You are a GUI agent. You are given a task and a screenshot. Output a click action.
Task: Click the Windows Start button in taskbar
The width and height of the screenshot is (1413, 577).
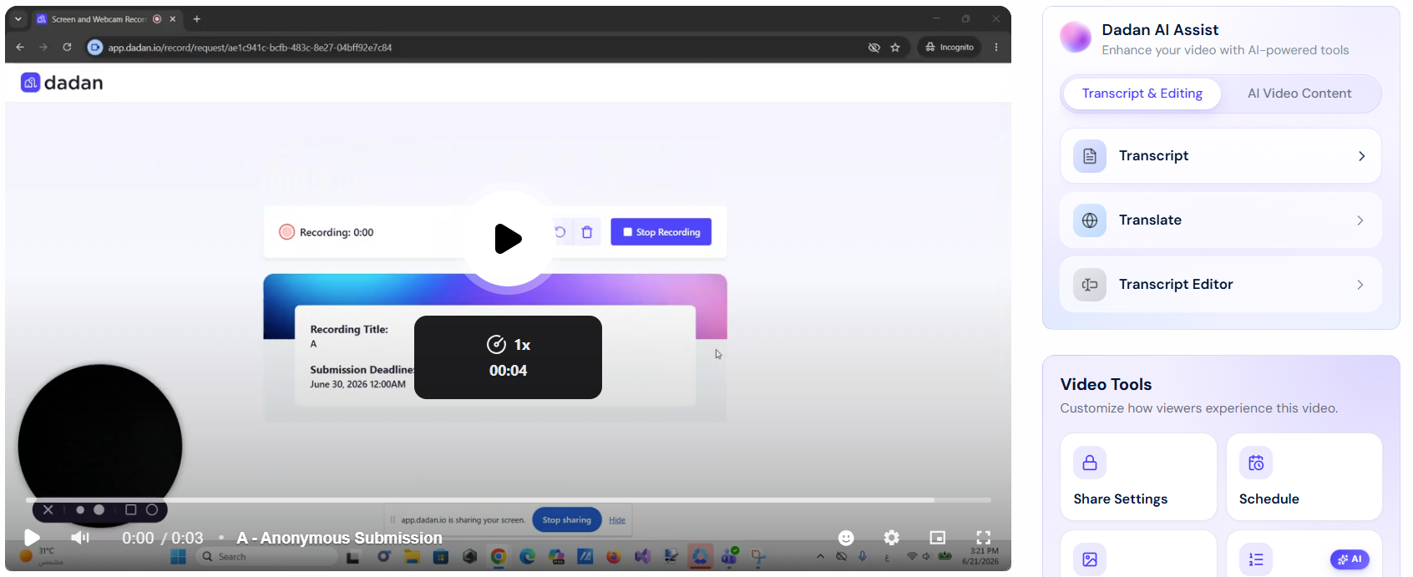pos(178,557)
